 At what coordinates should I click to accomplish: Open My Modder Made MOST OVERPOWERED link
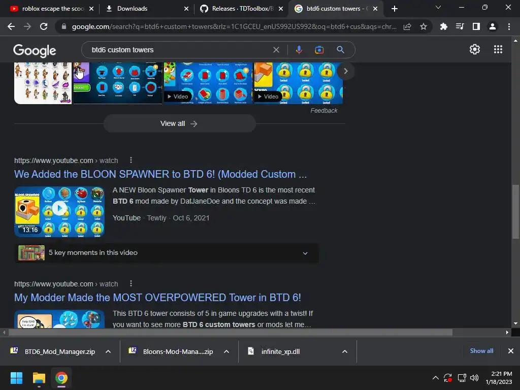click(x=157, y=298)
